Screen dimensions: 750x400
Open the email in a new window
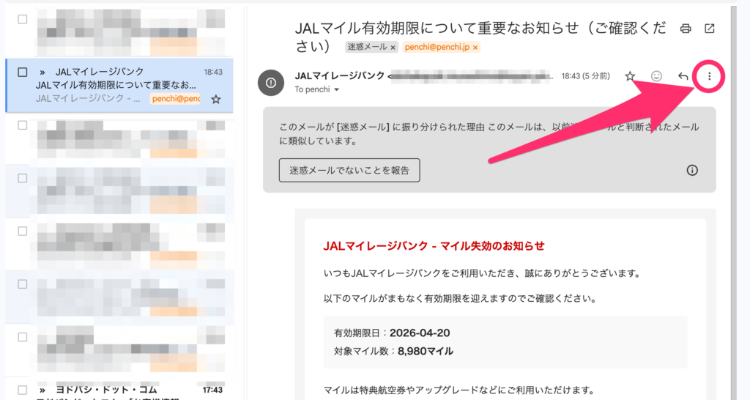[709, 29]
